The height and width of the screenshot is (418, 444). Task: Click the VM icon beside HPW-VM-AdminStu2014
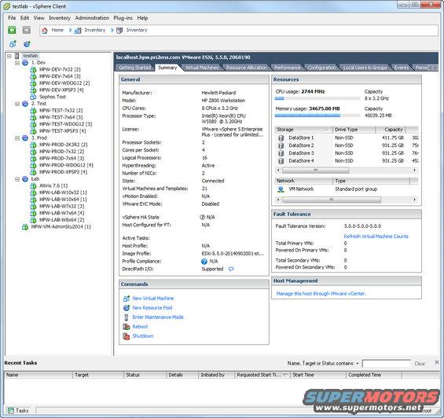(x=25, y=227)
